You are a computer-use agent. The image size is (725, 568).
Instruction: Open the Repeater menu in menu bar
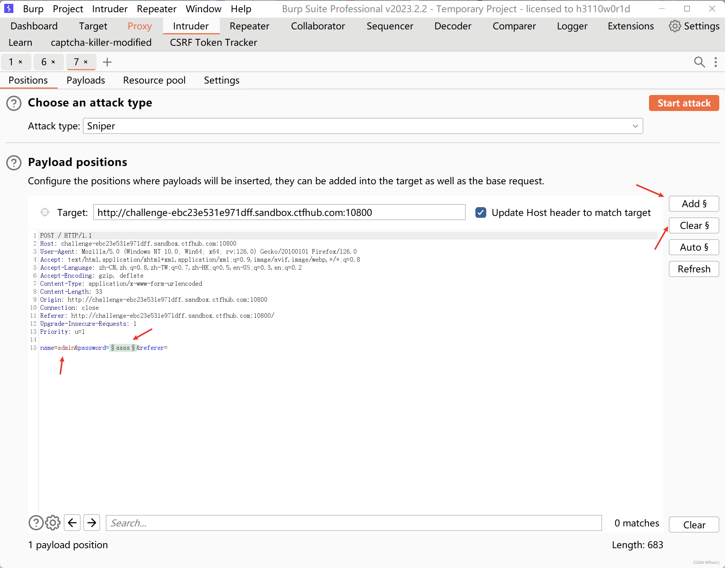157,8
